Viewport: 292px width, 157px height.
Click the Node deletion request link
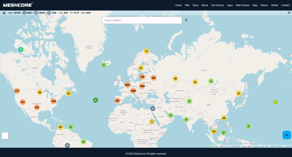[281, 146]
